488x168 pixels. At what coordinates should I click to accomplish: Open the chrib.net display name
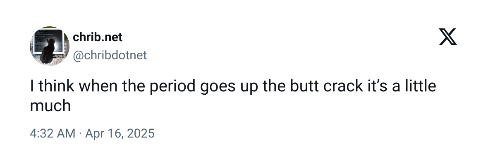coord(98,37)
